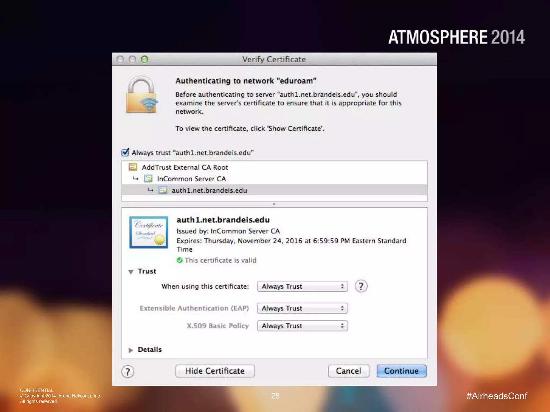This screenshot has width=550, height=412.
Task: Open Extensible Authentication (EAP) trust dropdown
Action: click(302, 308)
